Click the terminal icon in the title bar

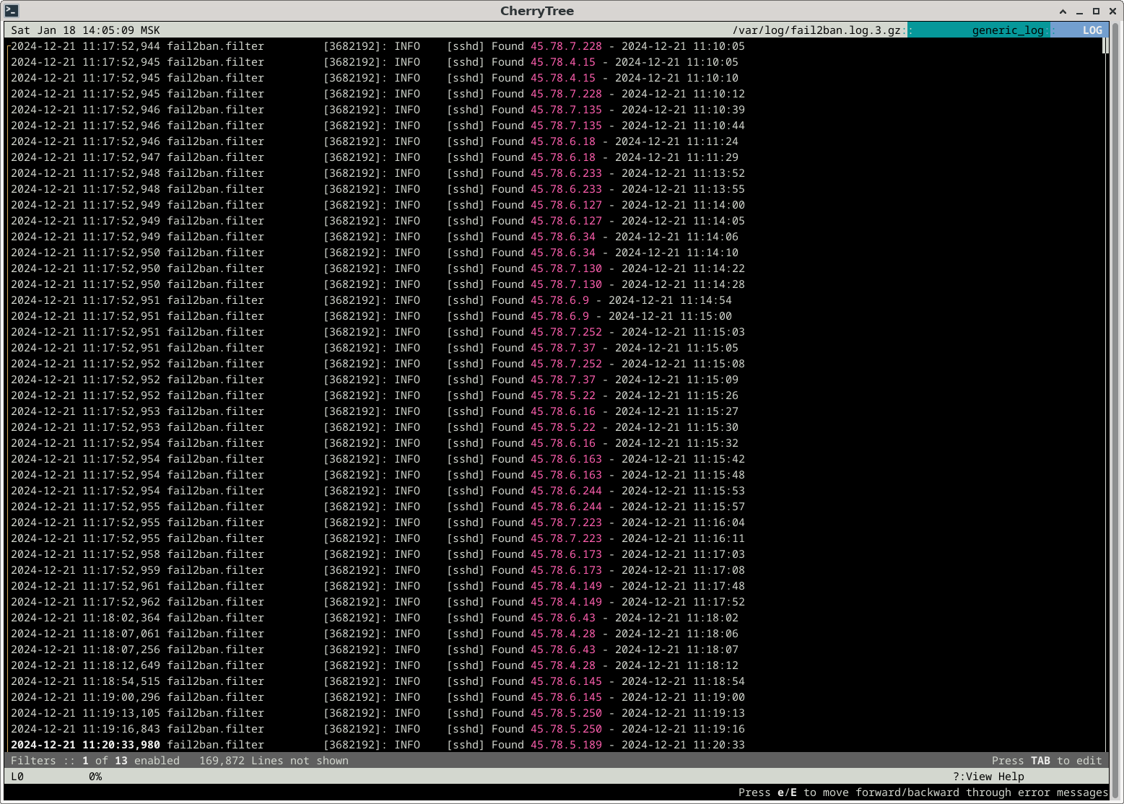click(12, 11)
